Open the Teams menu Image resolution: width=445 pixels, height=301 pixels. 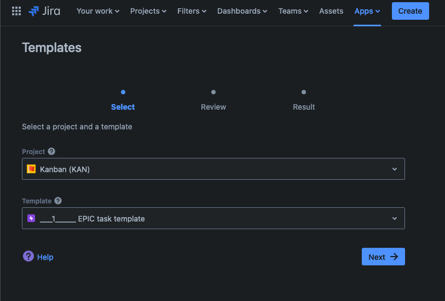[x=293, y=11]
